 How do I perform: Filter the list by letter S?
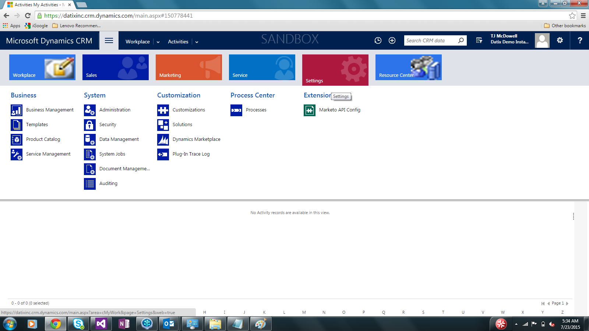coord(423,312)
